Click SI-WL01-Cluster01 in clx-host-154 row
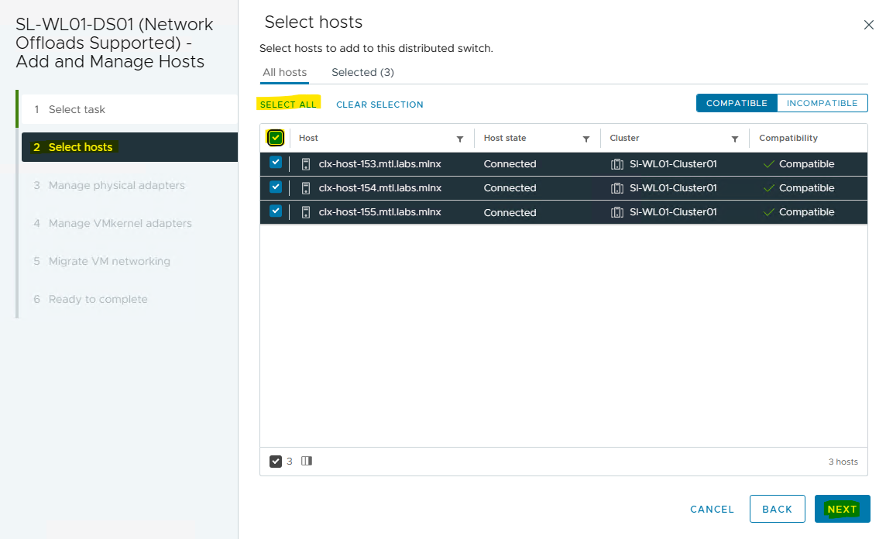Viewport: 886px width, 539px height. [673, 188]
